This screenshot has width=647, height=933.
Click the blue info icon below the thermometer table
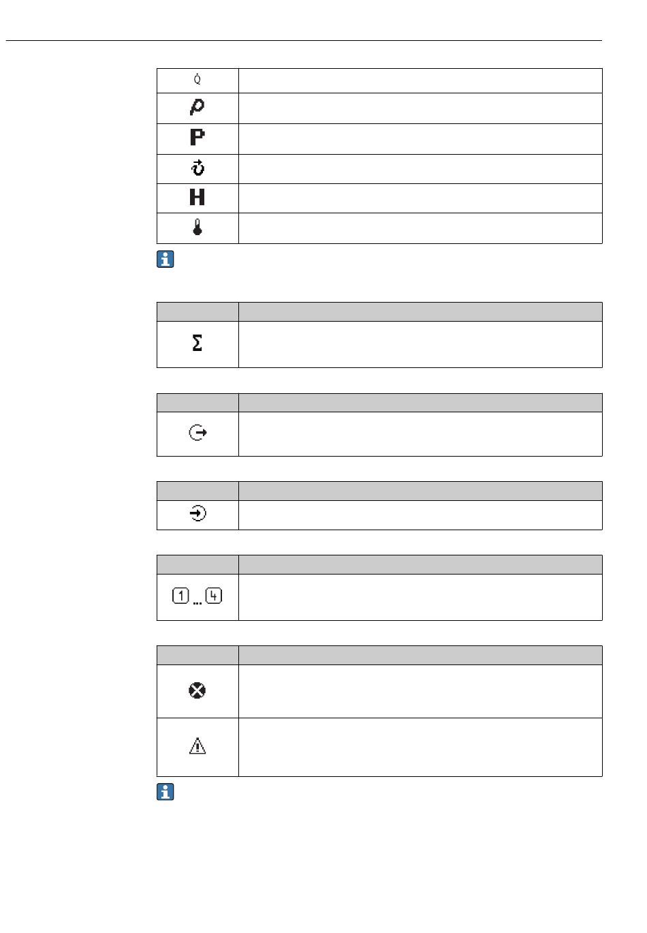[165, 259]
